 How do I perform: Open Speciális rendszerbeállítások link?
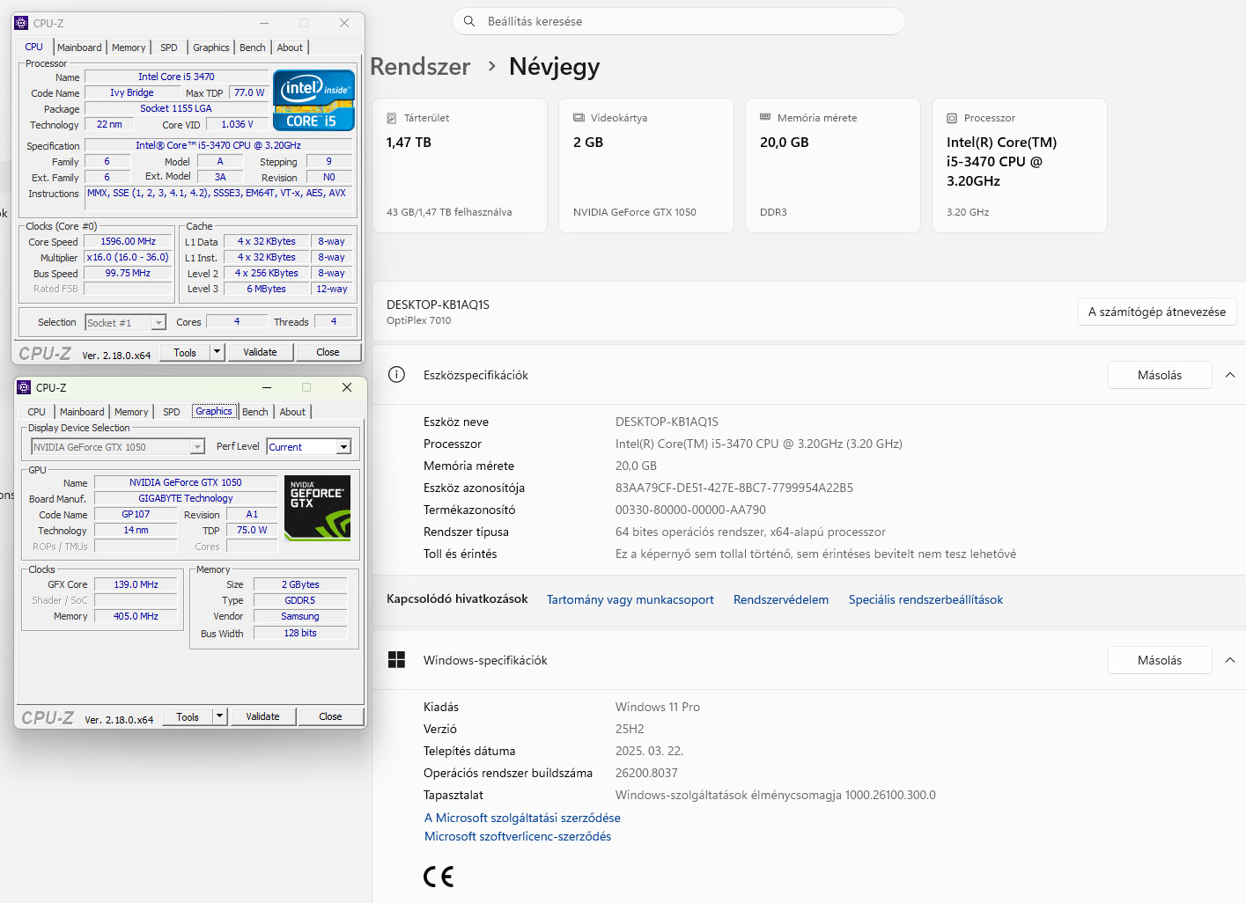[x=925, y=599]
